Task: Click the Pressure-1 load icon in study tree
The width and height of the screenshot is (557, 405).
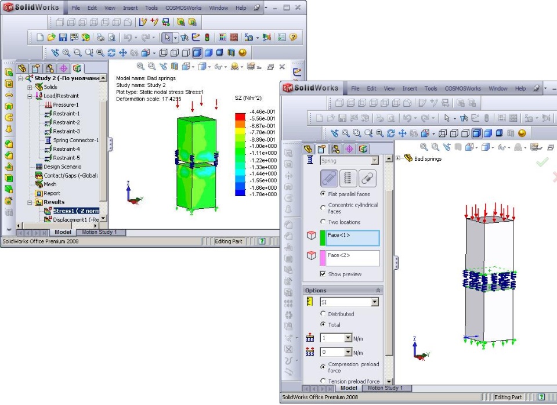Action: tap(48, 105)
